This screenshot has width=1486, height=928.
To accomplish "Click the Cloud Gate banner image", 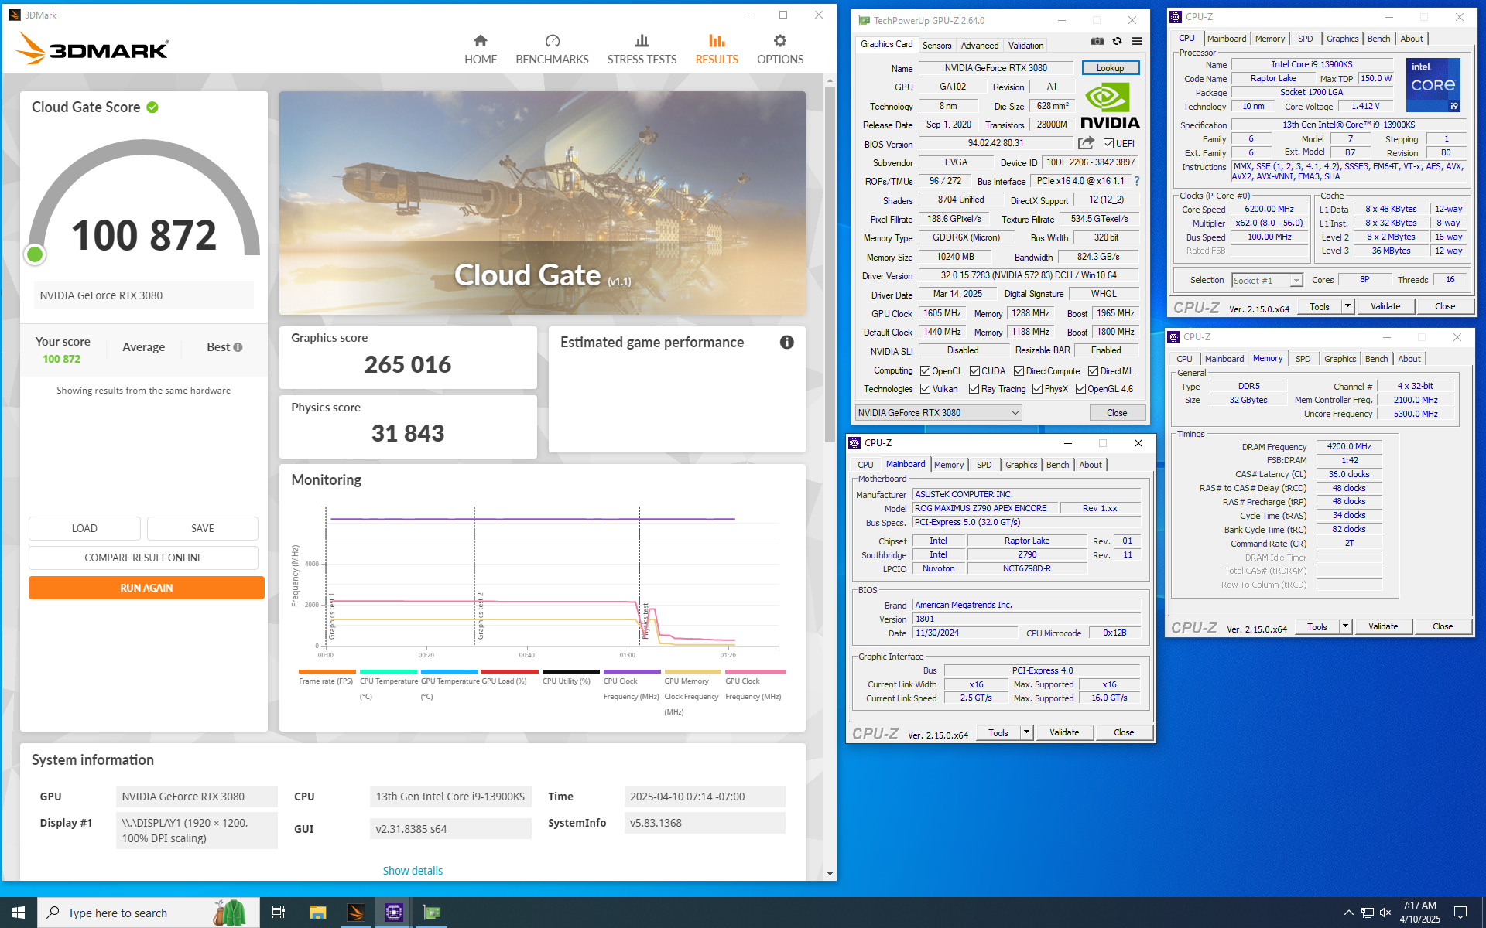I will 542,203.
